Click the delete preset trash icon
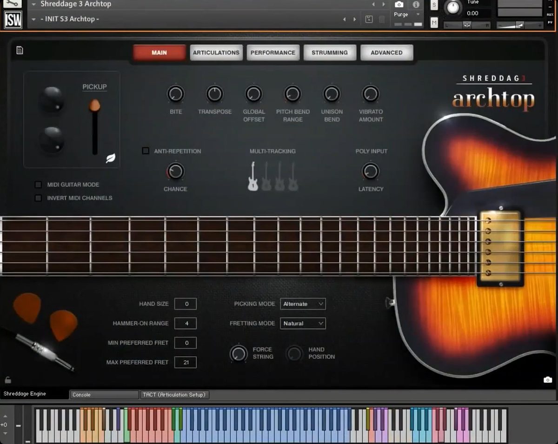 point(382,19)
